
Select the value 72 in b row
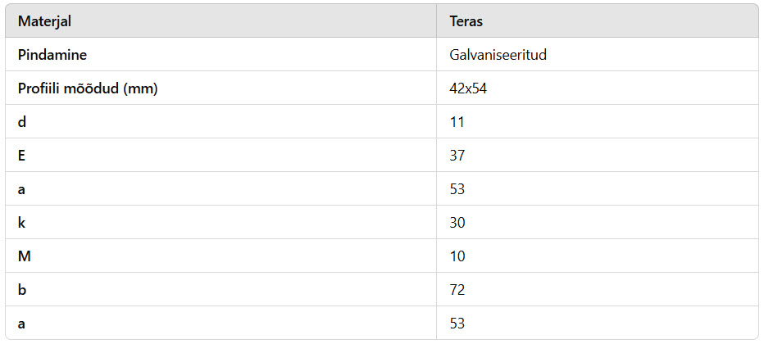pos(457,290)
